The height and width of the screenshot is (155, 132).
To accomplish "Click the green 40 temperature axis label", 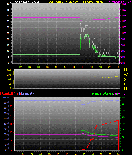I will 123,97.
